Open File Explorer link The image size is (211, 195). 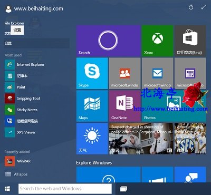(x=14, y=23)
